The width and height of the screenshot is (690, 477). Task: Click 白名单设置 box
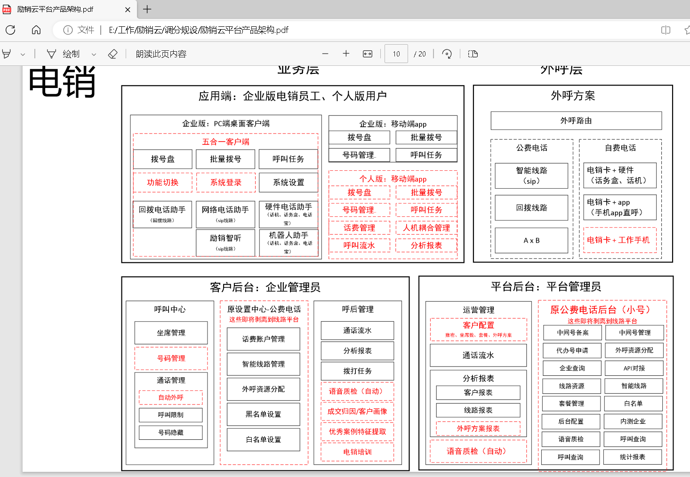pos(264,440)
